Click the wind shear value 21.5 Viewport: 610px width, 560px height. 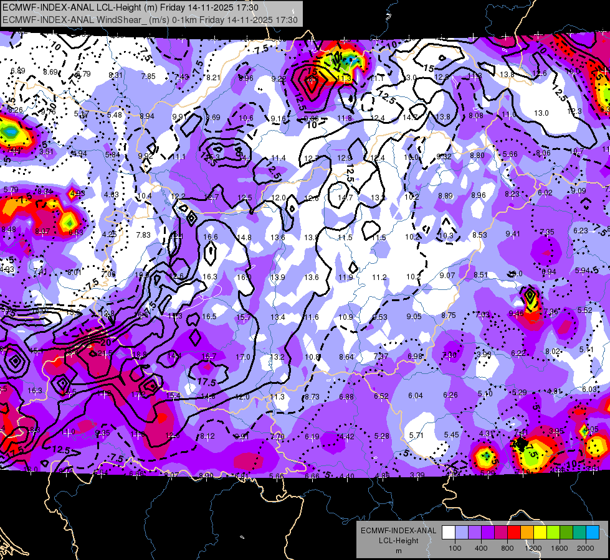105,353
